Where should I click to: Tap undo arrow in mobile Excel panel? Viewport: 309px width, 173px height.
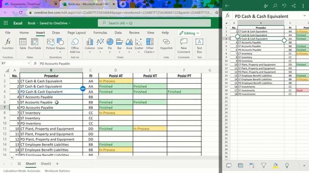[x=284, y=6]
